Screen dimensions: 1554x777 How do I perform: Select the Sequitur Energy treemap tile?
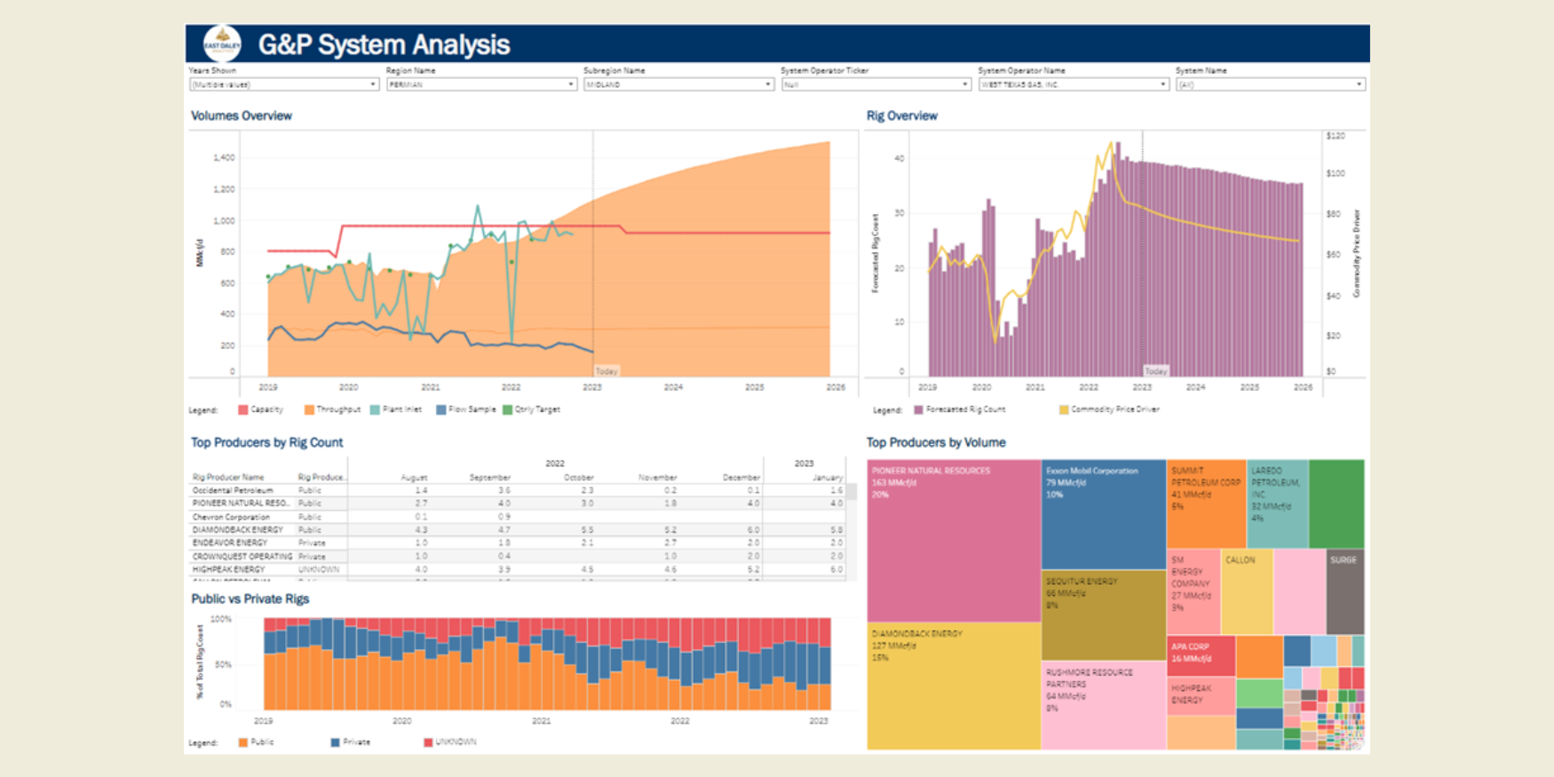click(x=1104, y=614)
